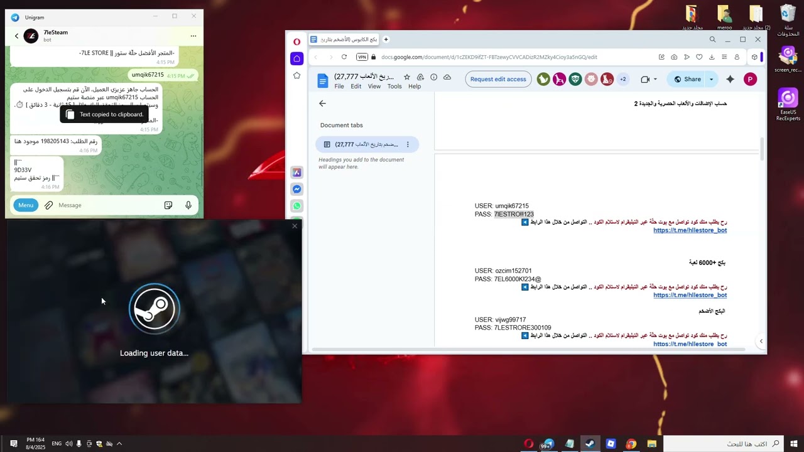Viewport: 804px width, 452px height.
Task: Show hidden system tray icons chevron
Action: click(x=119, y=444)
